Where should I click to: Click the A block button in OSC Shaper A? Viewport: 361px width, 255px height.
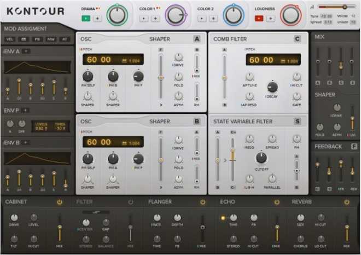[197, 39]
